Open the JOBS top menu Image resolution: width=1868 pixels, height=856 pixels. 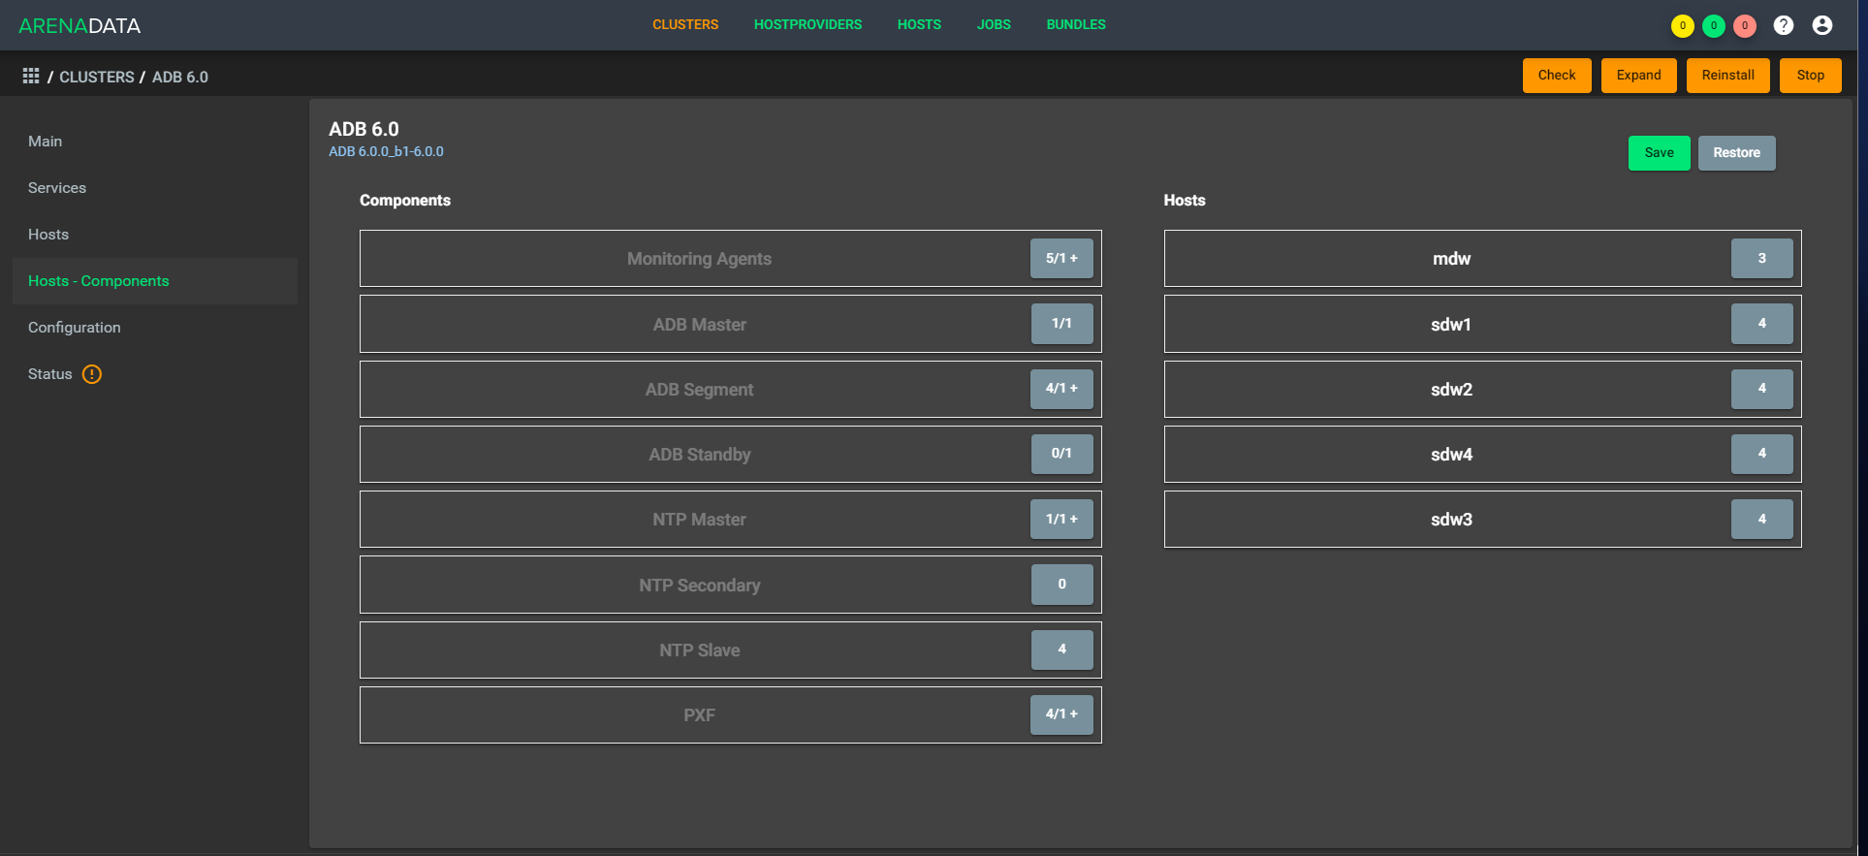click(x=994, y=24)
